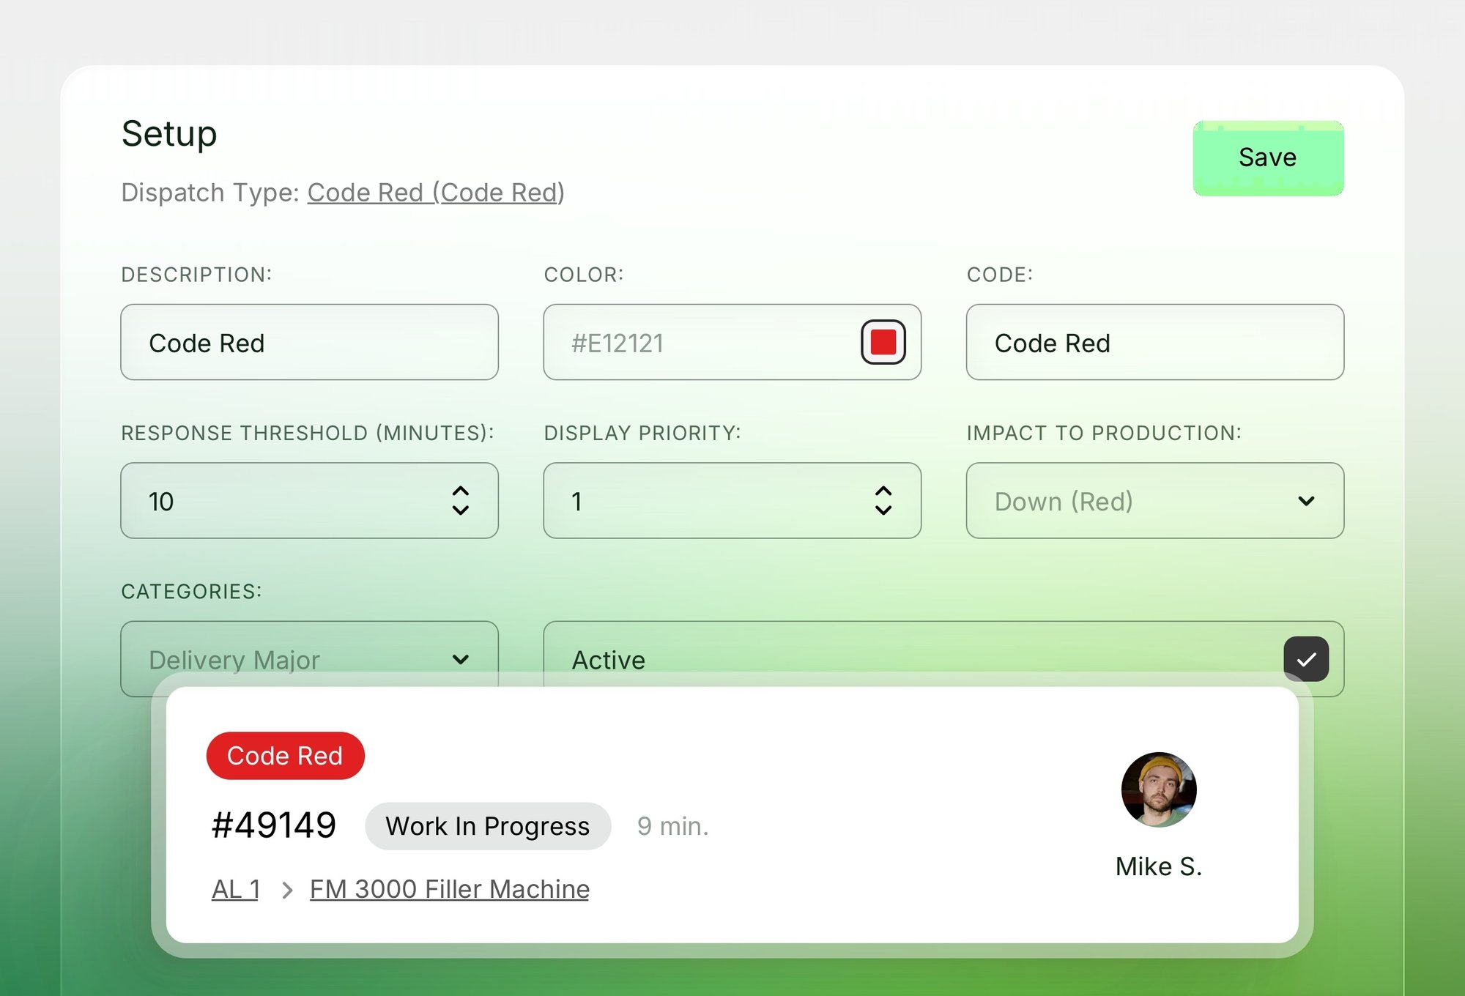Decrease the response threshold with down arrow
Screen dimensions: 1465x996
[x=461, y=510]
